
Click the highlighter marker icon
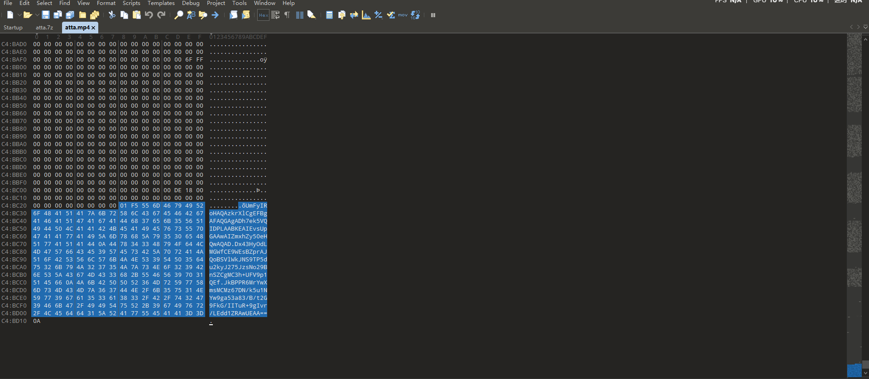(312, 15)
